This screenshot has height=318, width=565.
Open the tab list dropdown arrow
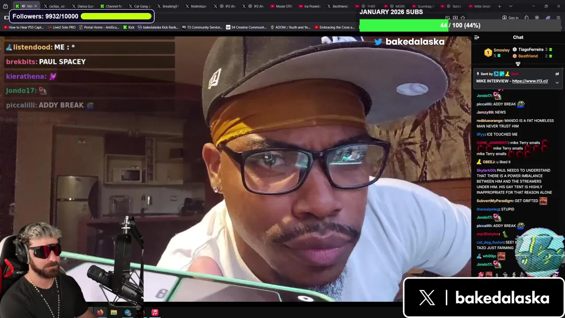tap(511, 6)
